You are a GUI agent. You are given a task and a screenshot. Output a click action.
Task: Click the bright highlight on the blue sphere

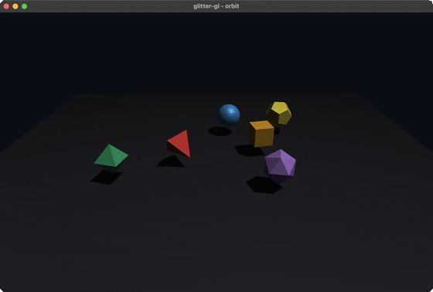point(230,110)
